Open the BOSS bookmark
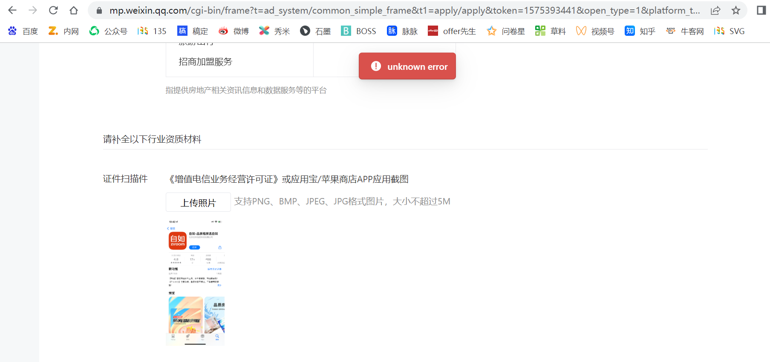Screen dimensions: 770x362 tap(358, 31)
